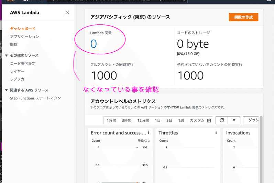Click the アジアパシフィック (東京) のリソース heading
Image resolution: width=275 pixels, height=183 pixels.
tap(130, 17)
